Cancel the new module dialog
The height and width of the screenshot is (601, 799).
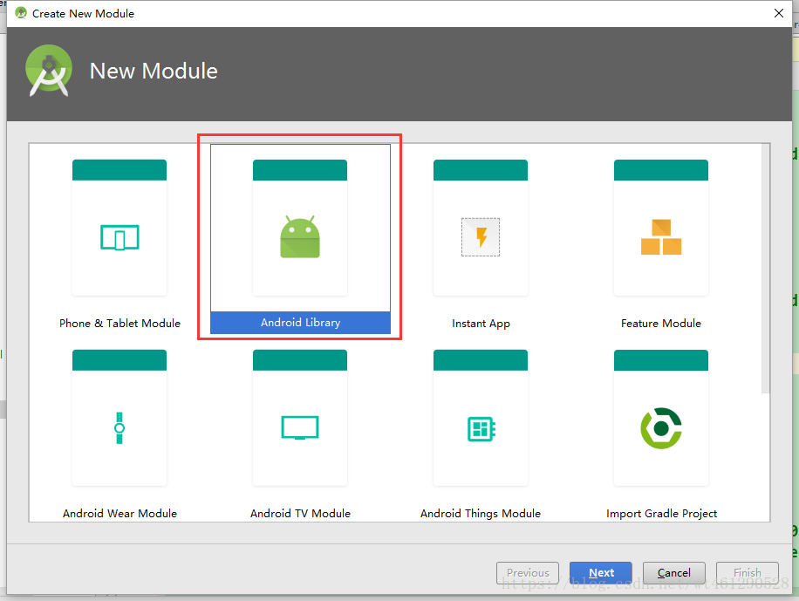click(674, 573)
